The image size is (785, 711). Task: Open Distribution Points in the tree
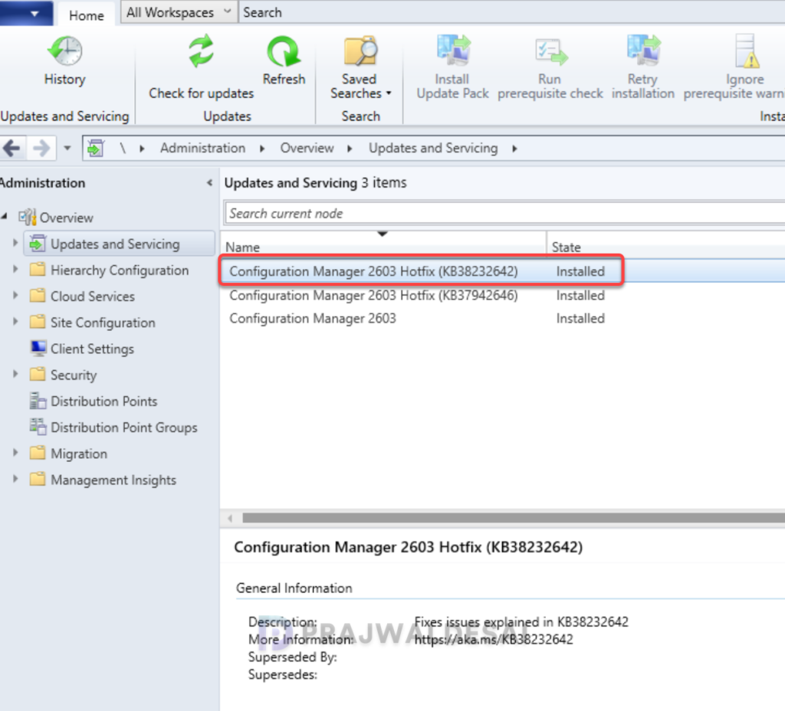(x=103, y=401)
